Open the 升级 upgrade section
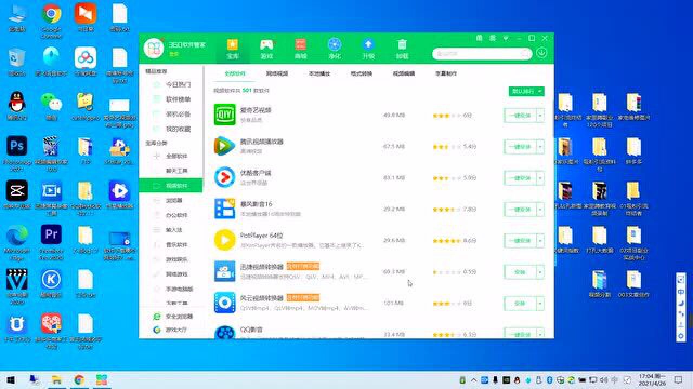This screenshot has width=693, height=389. coord(368,49)
